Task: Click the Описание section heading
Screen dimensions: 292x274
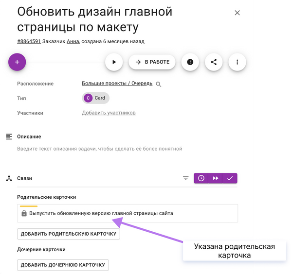Action: click(29, 137)
